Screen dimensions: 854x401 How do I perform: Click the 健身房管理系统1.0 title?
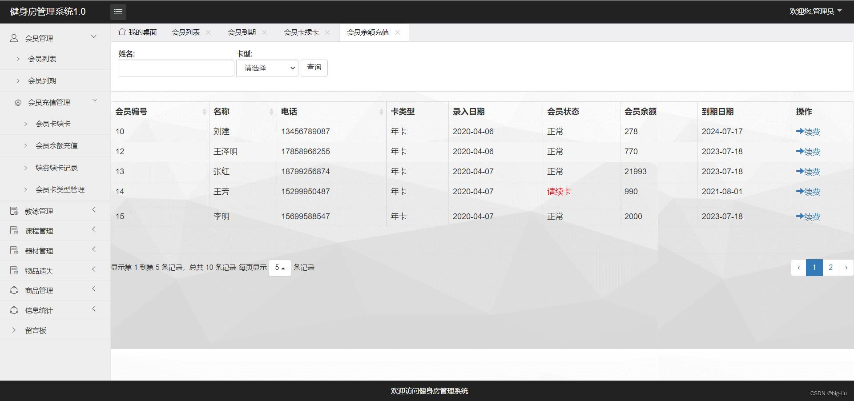(48, 12)
